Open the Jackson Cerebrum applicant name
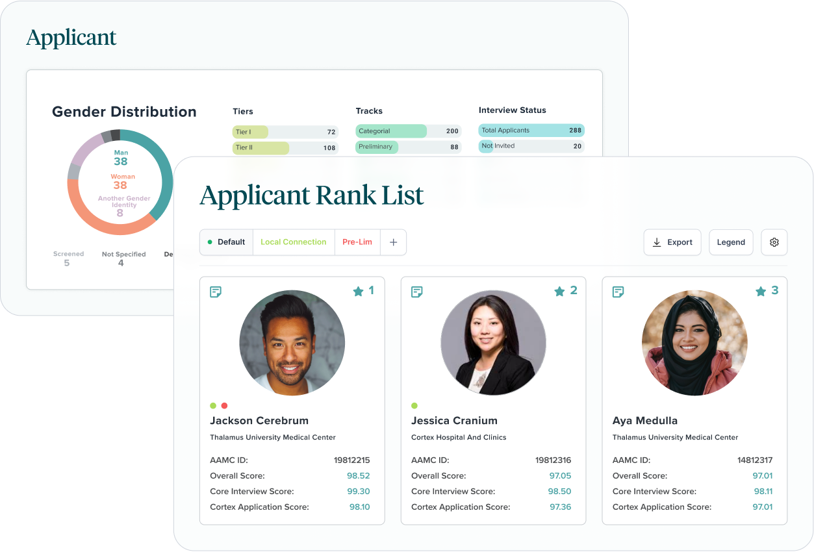This screenshot has width=814, height=552. (259, 421)
